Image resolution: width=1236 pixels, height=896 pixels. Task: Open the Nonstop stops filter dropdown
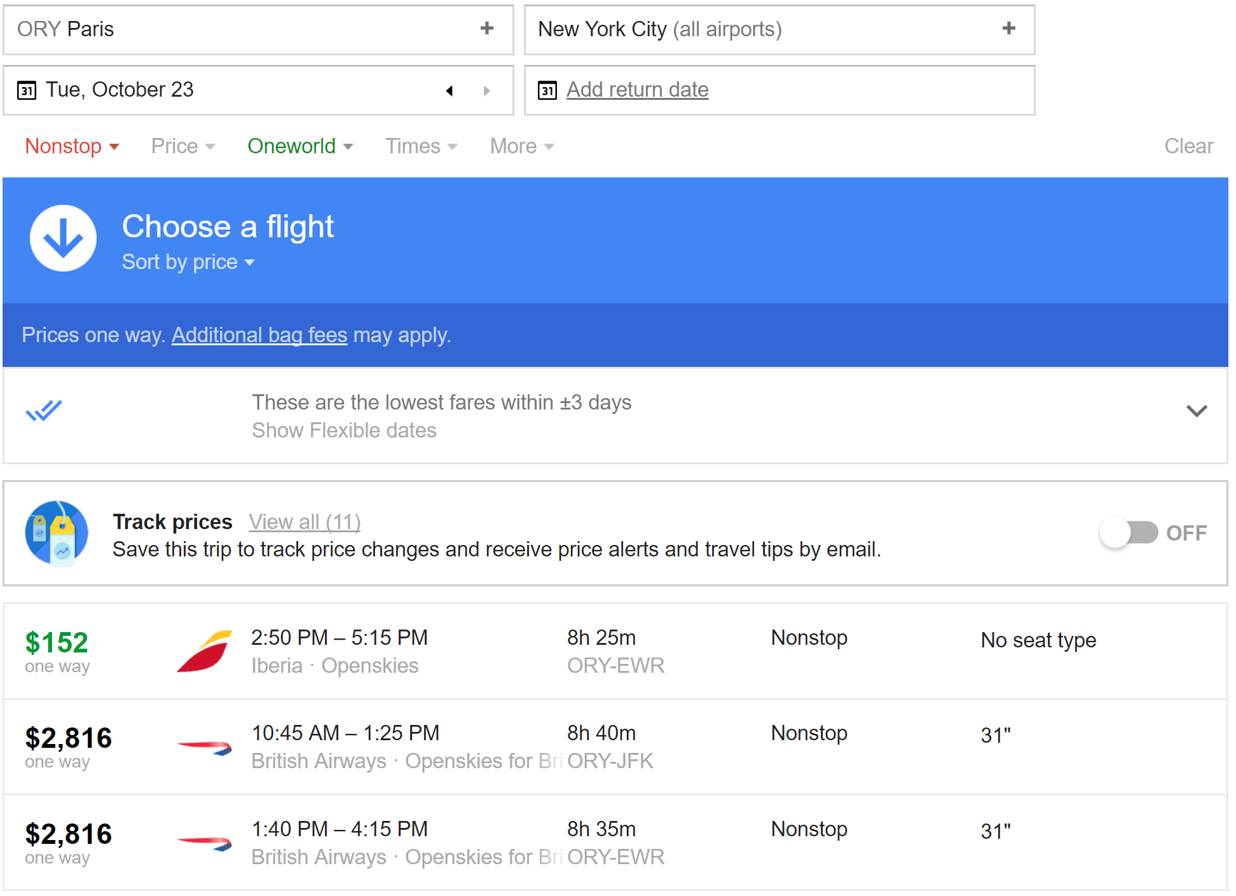tap(72, 146)
